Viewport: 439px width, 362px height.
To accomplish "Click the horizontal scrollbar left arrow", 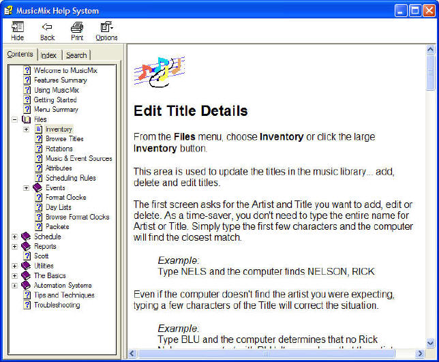I will [132, 354].
